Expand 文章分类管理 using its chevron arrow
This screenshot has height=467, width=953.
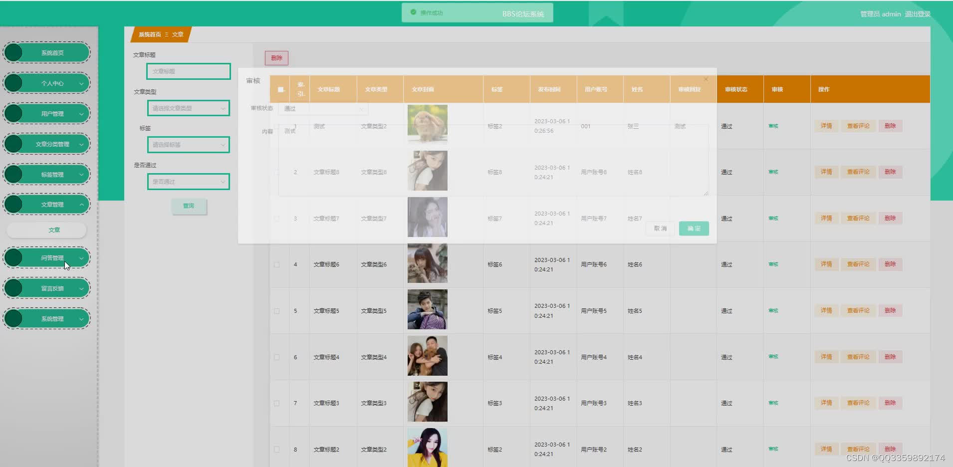pyautogui.click(x=81, y=144)
